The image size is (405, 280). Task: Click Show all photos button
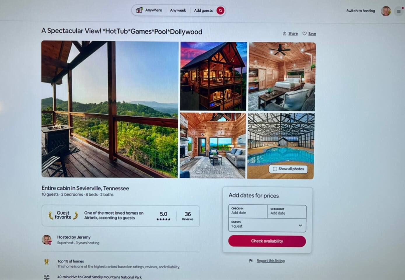(288, 169)
